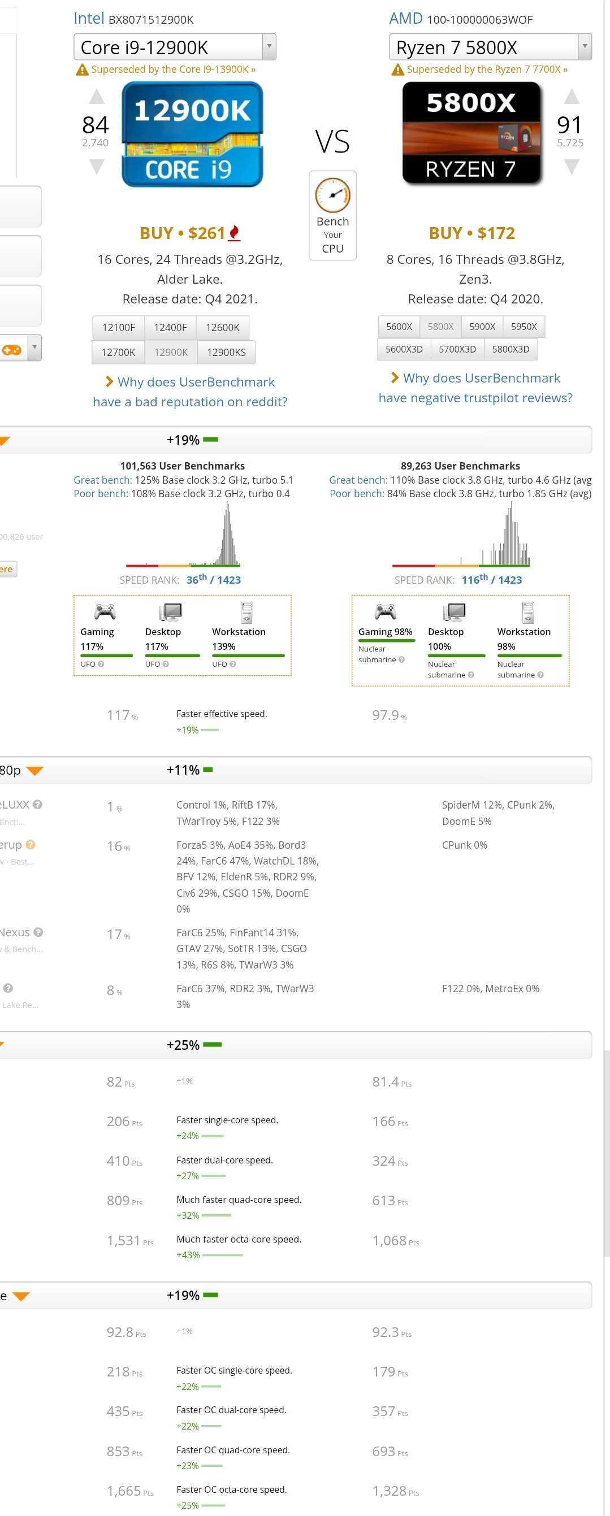This screenshot has width=610, height=1516.
Task: Click the help icon next to Nexus
Action: point(38,932)
